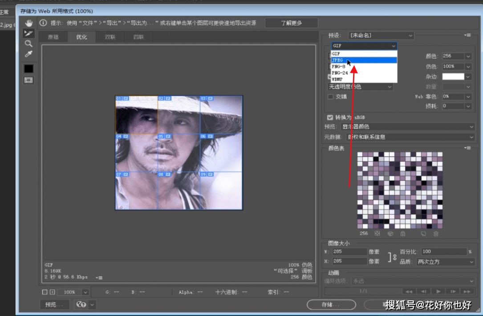483x316 pixels.
Task: Click the 存储 save button
Action: [x=331, y=305]
